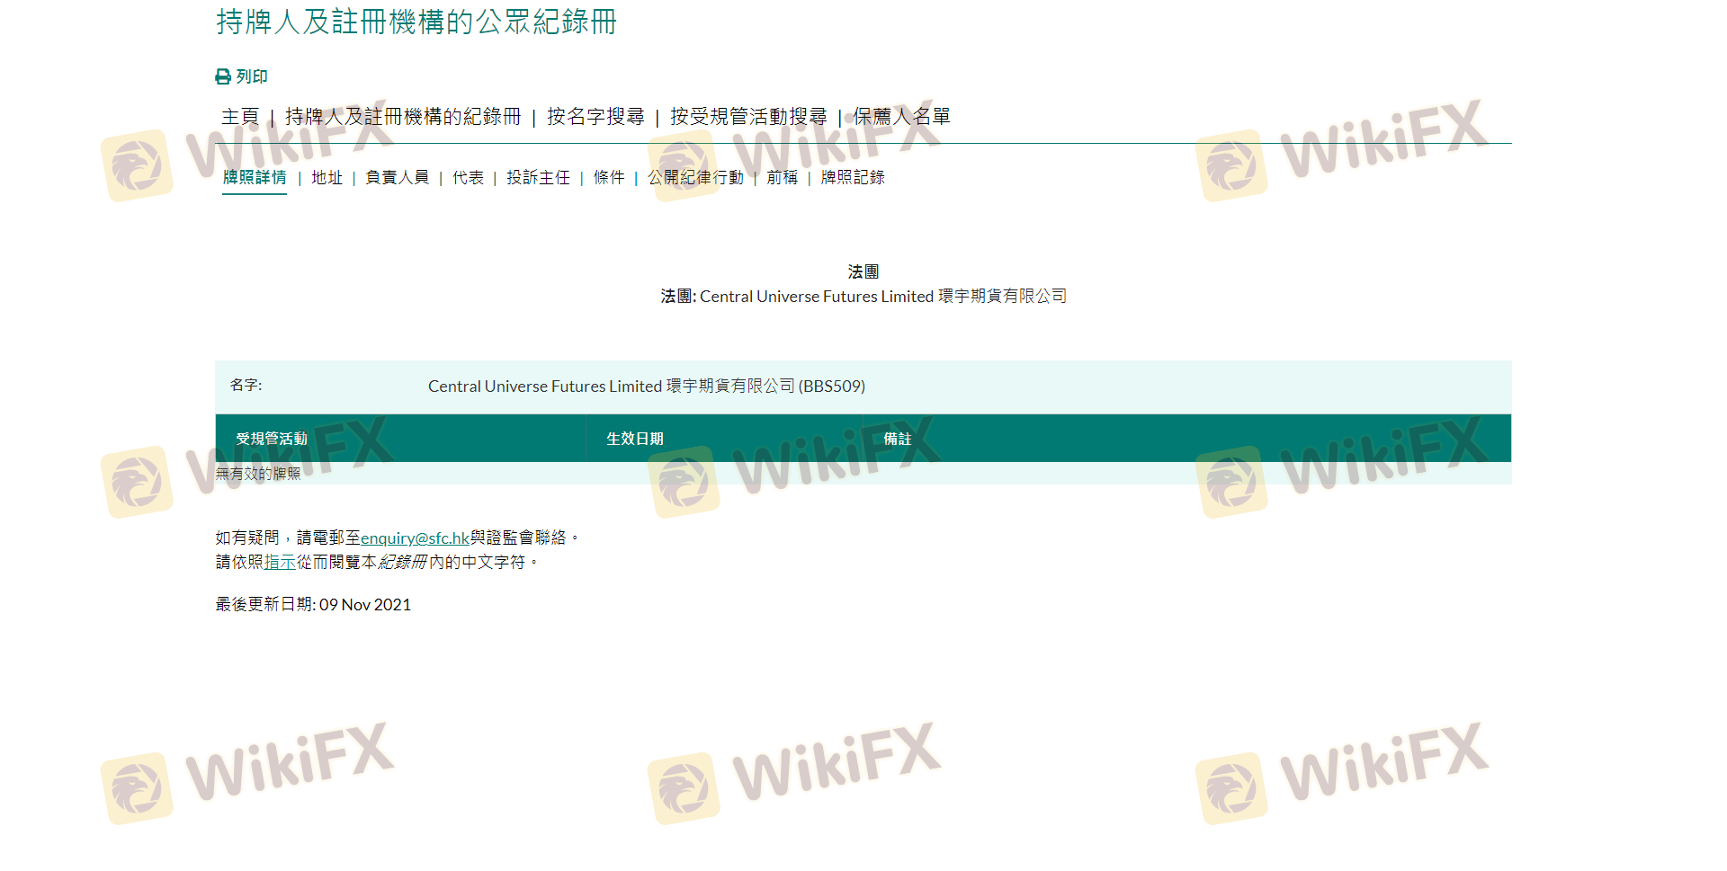Click the 受規管活動 column header
1727x871 pixels.
(272, 440)
